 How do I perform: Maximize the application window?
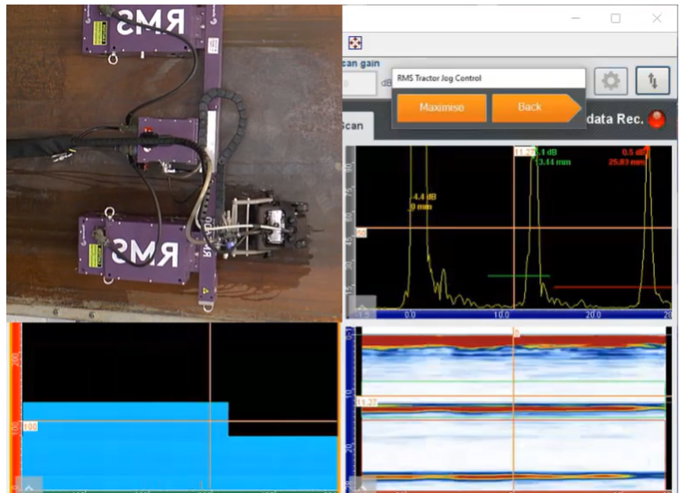pyautogui.click(x=615, y=18)
